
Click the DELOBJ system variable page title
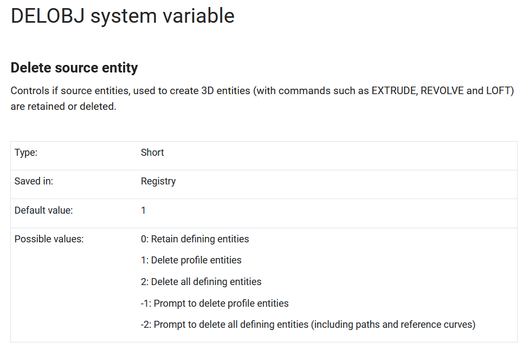pos(122,16)
